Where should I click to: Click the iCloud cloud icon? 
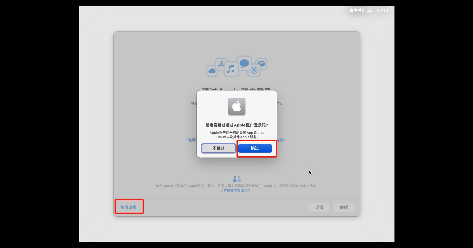[x=212, y=71]
